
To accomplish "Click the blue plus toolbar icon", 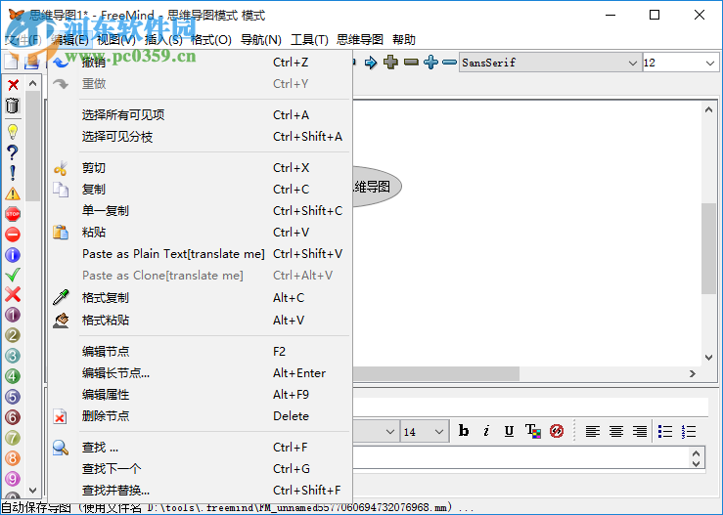I will coord(430,63).
